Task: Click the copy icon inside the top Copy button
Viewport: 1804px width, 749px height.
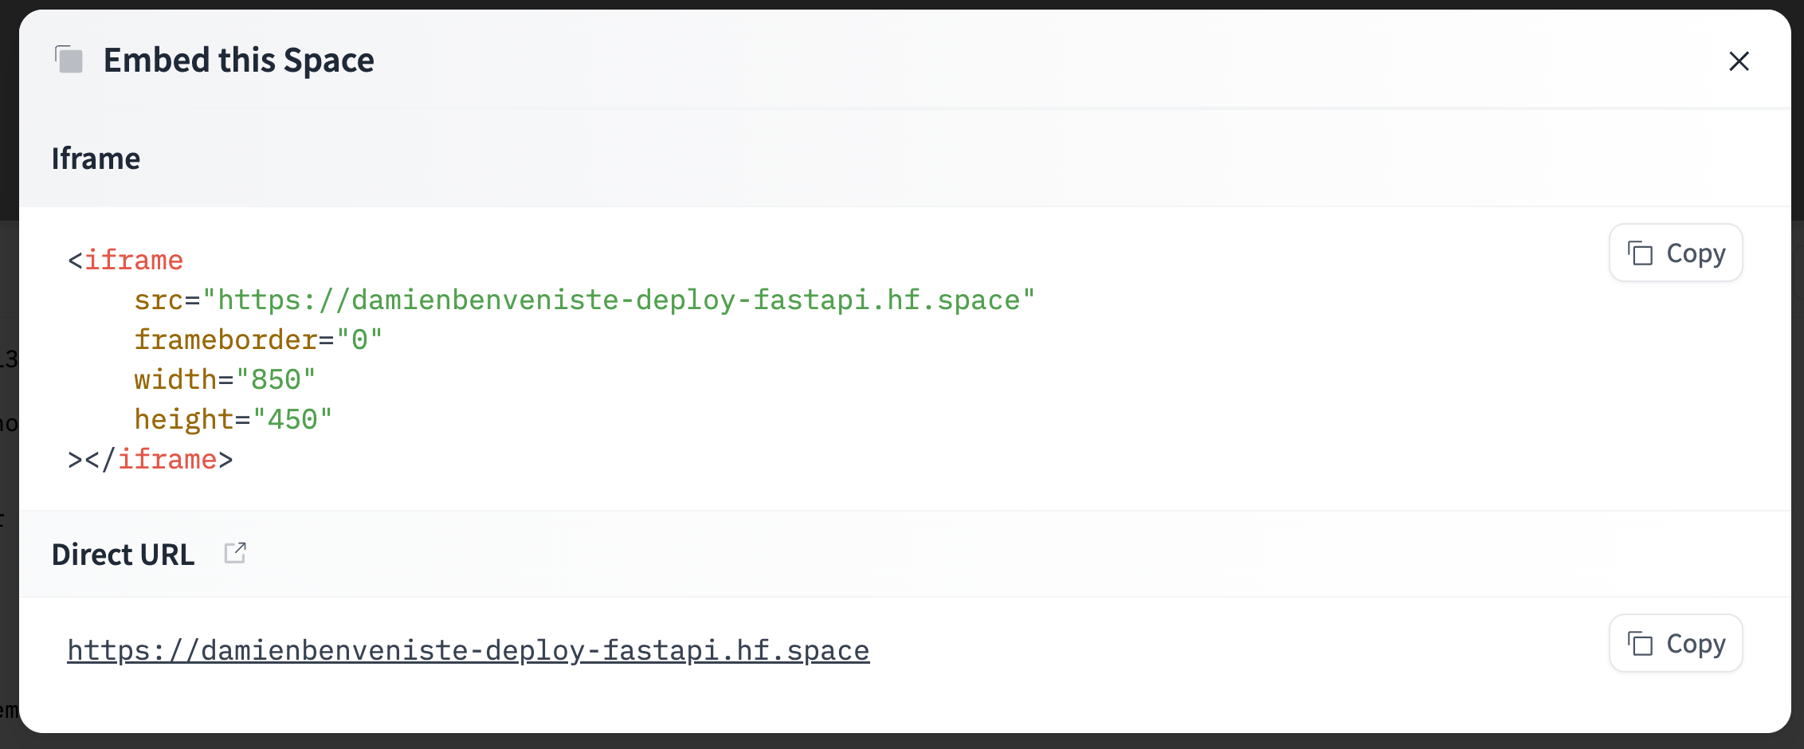Action: click(x=1641, y=253)
